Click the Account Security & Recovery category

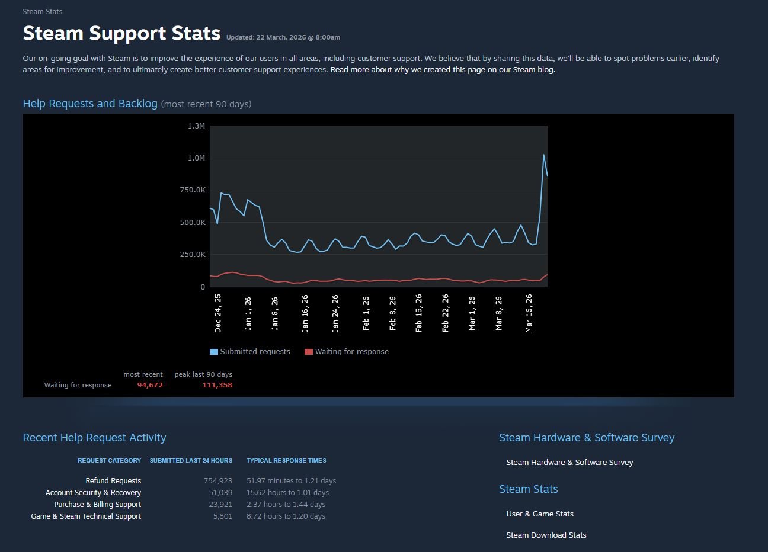pos(93,493)
